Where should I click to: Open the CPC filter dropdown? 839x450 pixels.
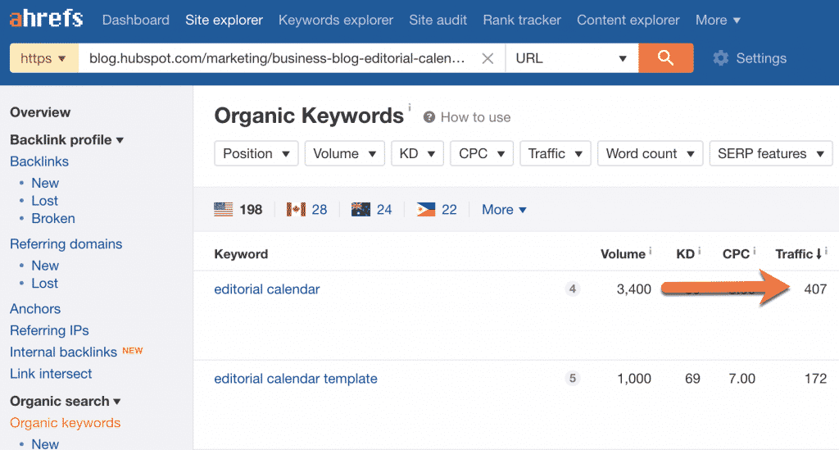482,153
